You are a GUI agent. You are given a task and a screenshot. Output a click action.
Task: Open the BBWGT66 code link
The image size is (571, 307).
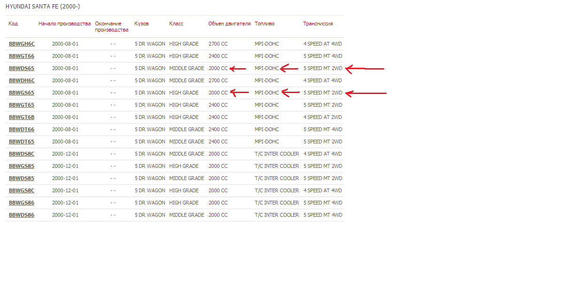(x=22, y=56)
